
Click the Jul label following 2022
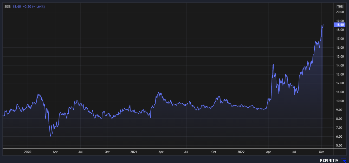(294, 152)
